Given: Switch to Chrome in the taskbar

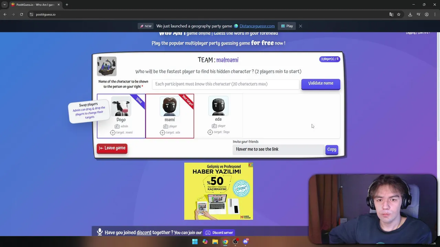Looking at the screenshot, I should (225, 242).
